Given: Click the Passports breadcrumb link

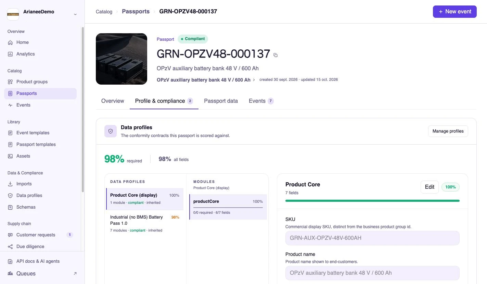Looking at the screenshot, I should click(x=136, y=12).
